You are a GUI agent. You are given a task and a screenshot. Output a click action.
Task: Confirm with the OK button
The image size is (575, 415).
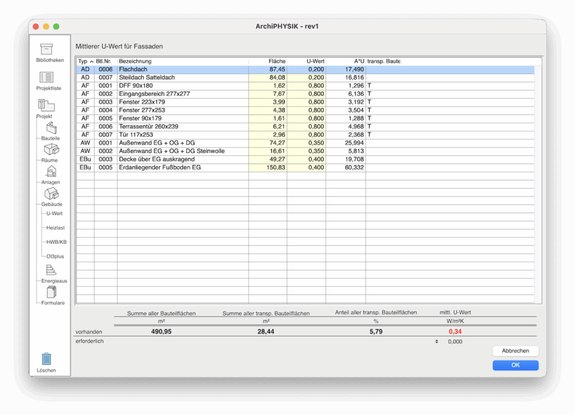tap(515, 366)
